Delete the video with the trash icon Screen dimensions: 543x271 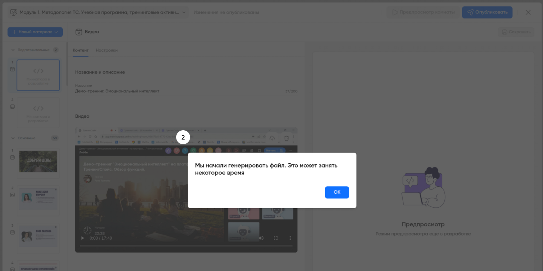click(286, 138)
